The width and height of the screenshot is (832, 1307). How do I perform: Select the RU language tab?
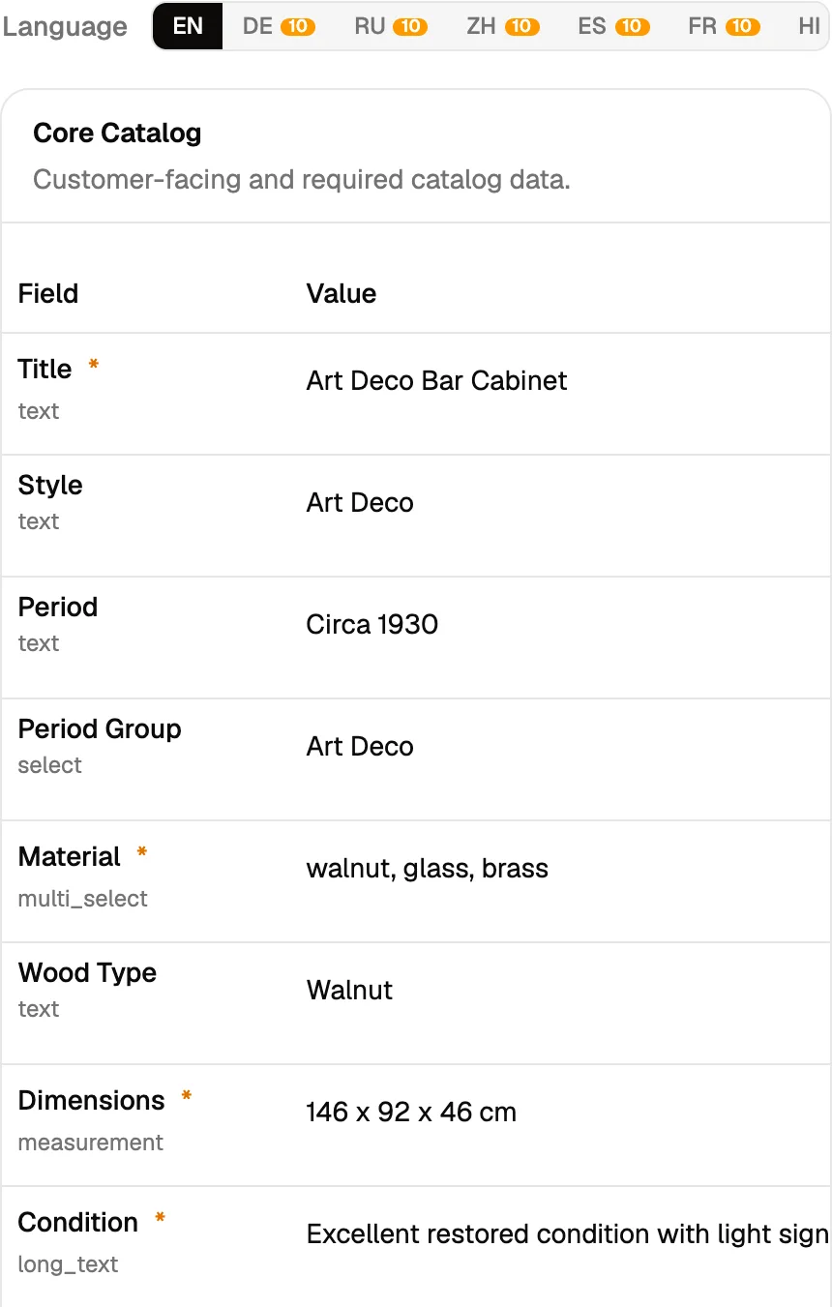391,26
